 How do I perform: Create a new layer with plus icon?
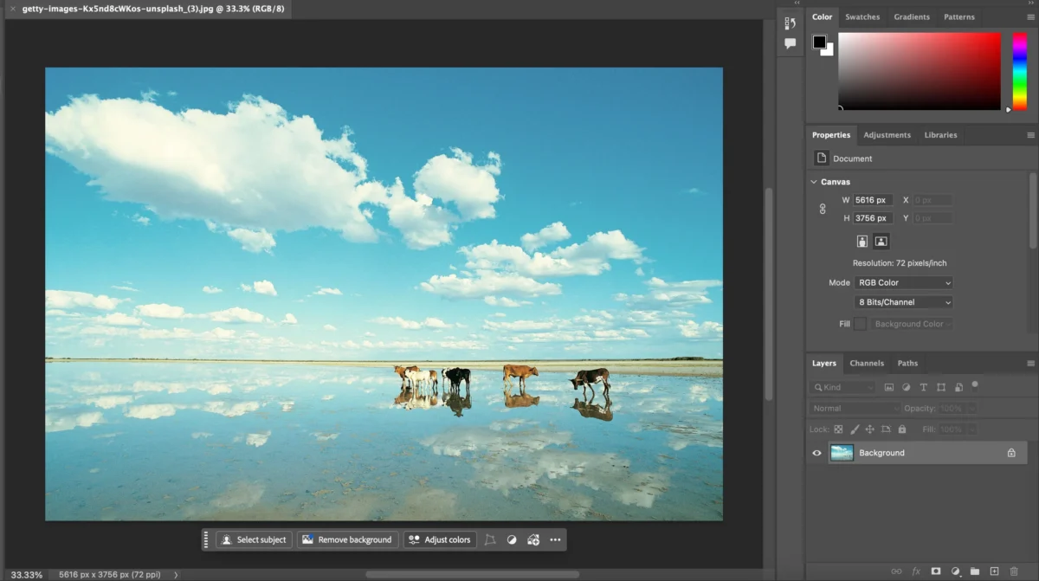994,571
